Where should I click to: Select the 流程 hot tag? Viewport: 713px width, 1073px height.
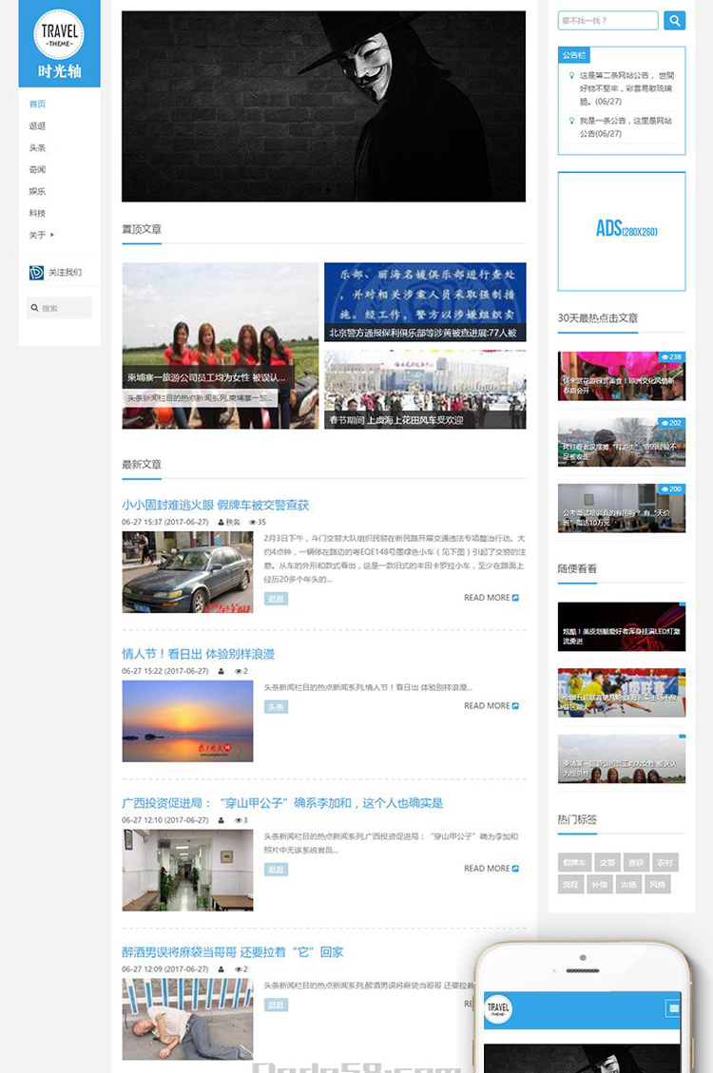point(570,884)
